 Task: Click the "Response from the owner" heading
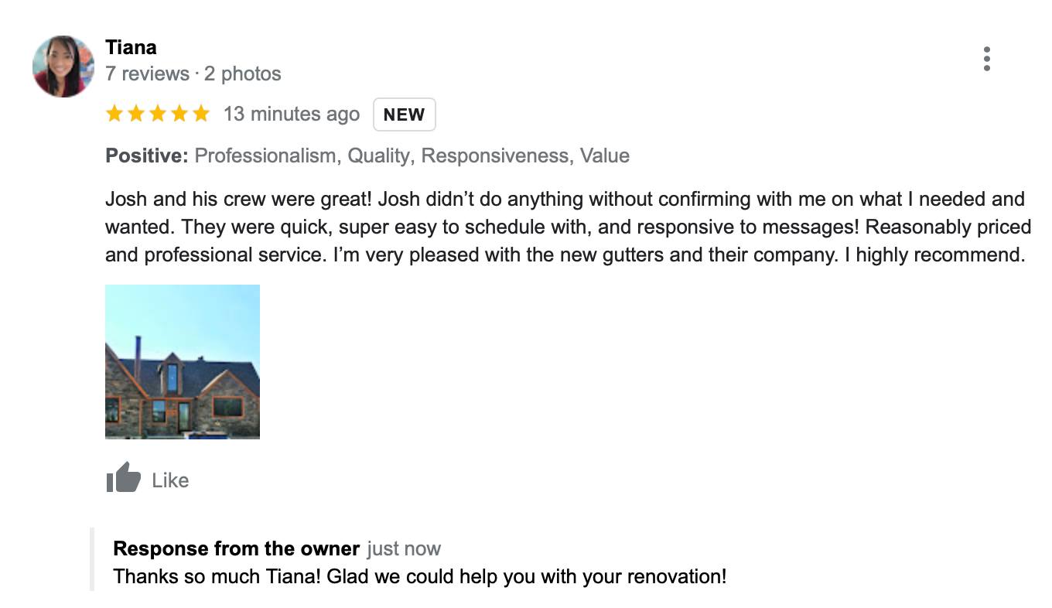pyautogui.click(x=236, y=548)
